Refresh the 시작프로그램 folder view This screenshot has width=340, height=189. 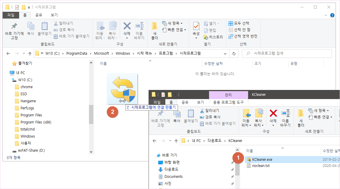click(234, 53)
